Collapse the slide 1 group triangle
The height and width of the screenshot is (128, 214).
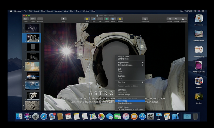pos(23,28)
